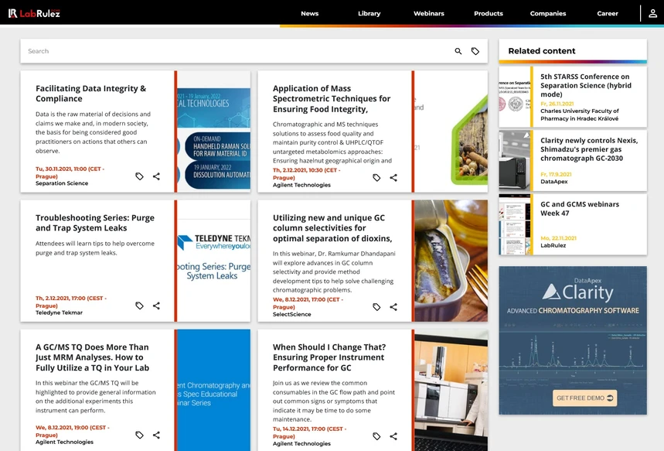
Task: Open A GC/MS TQ Does More title
Action: (92, 357)
